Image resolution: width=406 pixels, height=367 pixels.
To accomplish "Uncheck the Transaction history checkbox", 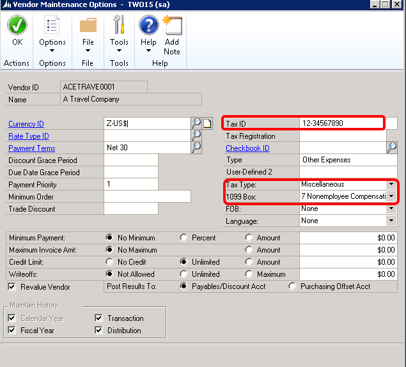I will click(98, 318).
